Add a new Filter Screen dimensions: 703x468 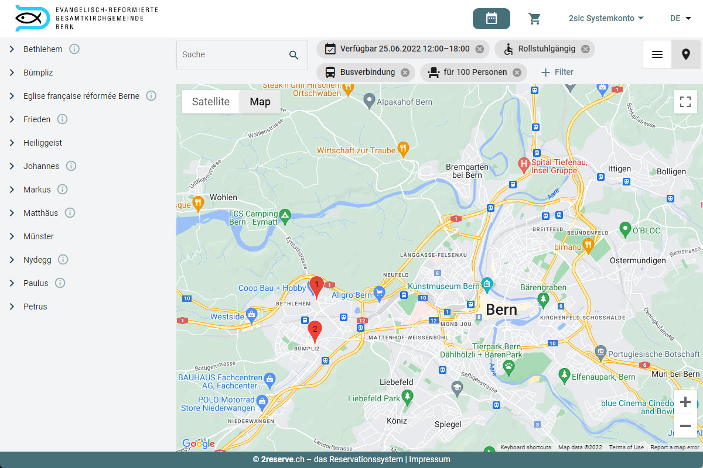click(557, 73)
